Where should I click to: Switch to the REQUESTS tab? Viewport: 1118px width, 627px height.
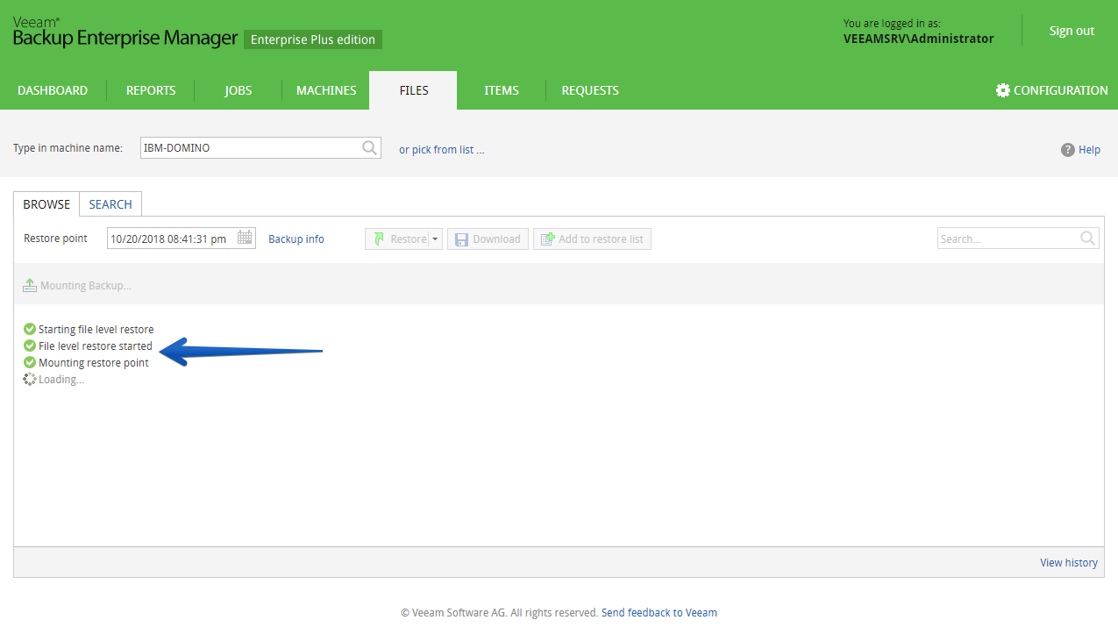(x=590, y=90)
